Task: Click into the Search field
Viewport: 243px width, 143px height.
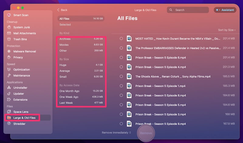Action: [188, 10]
